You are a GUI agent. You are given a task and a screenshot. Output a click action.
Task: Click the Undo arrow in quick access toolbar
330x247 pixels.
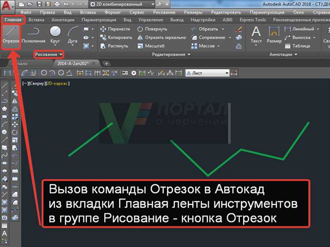click(x=66, y=4)
